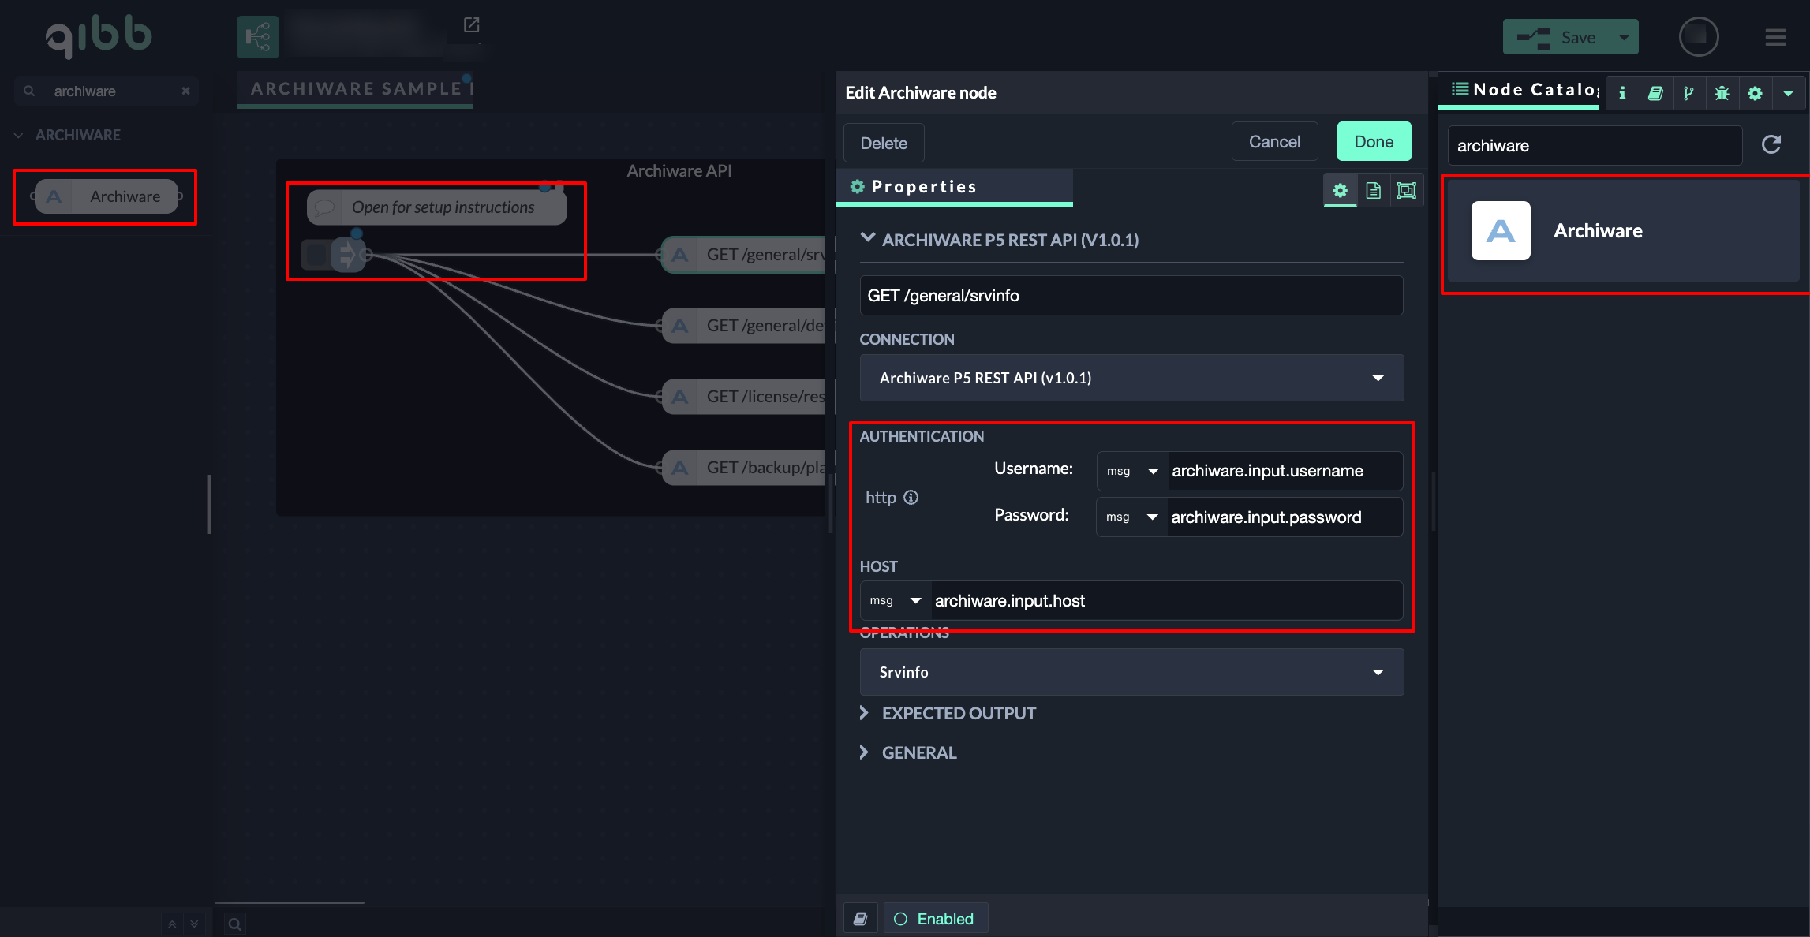Clear the archiware palette search filter

click(x=186, y=91)
